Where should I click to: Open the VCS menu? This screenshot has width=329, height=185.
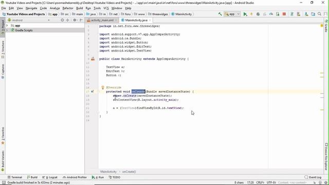(106, 8)
